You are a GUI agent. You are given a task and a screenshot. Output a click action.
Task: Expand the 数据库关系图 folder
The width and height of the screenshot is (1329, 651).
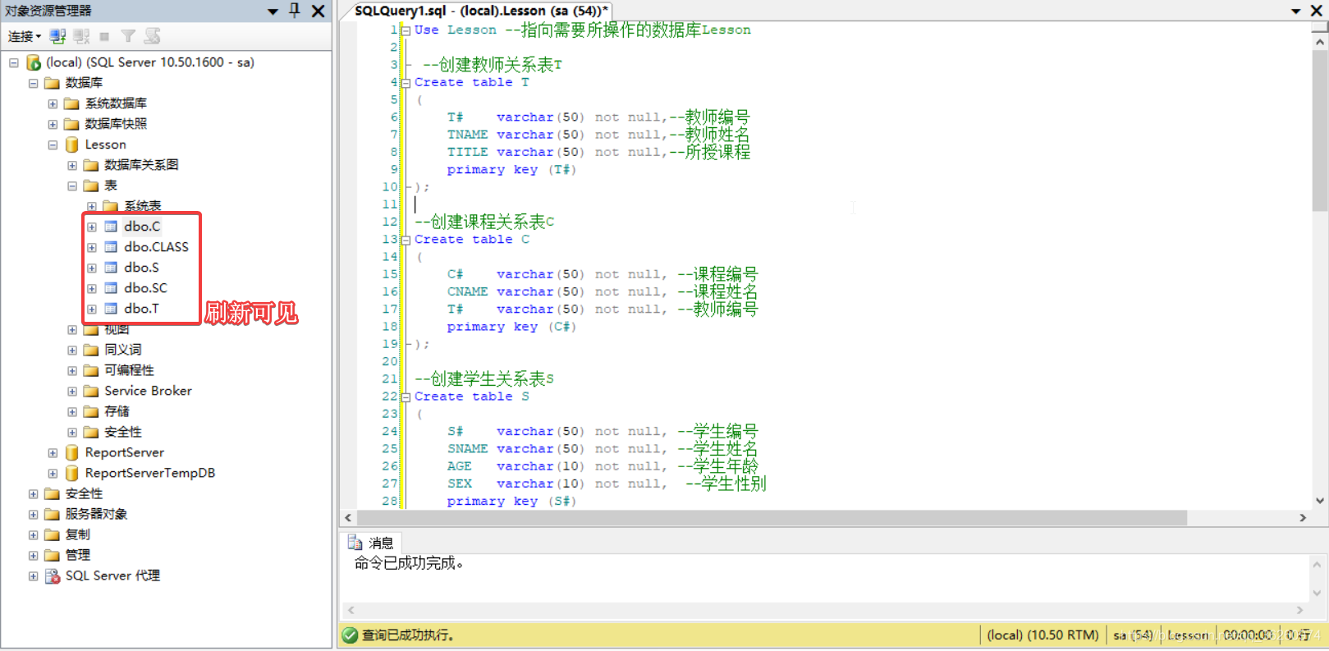(72, 165)
